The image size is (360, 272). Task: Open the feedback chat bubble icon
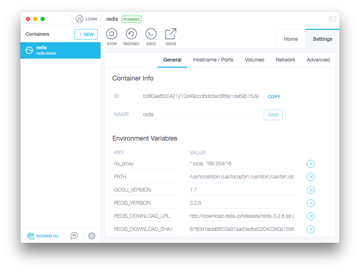[74, 236]
